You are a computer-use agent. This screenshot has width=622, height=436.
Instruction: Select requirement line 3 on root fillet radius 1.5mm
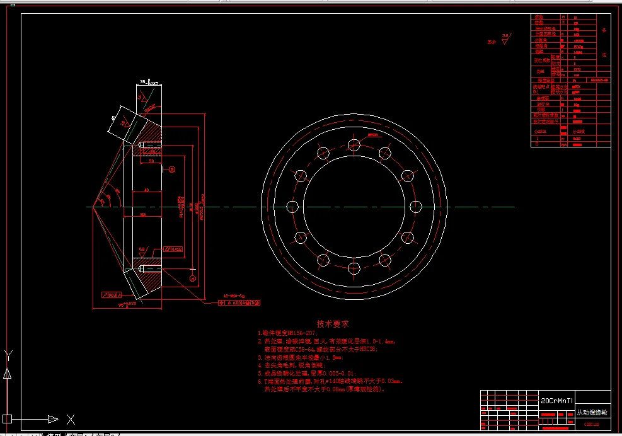tap(301, 357)
